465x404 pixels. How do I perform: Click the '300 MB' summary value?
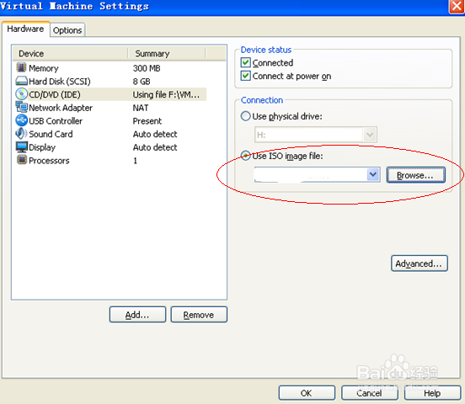[147, 68]
